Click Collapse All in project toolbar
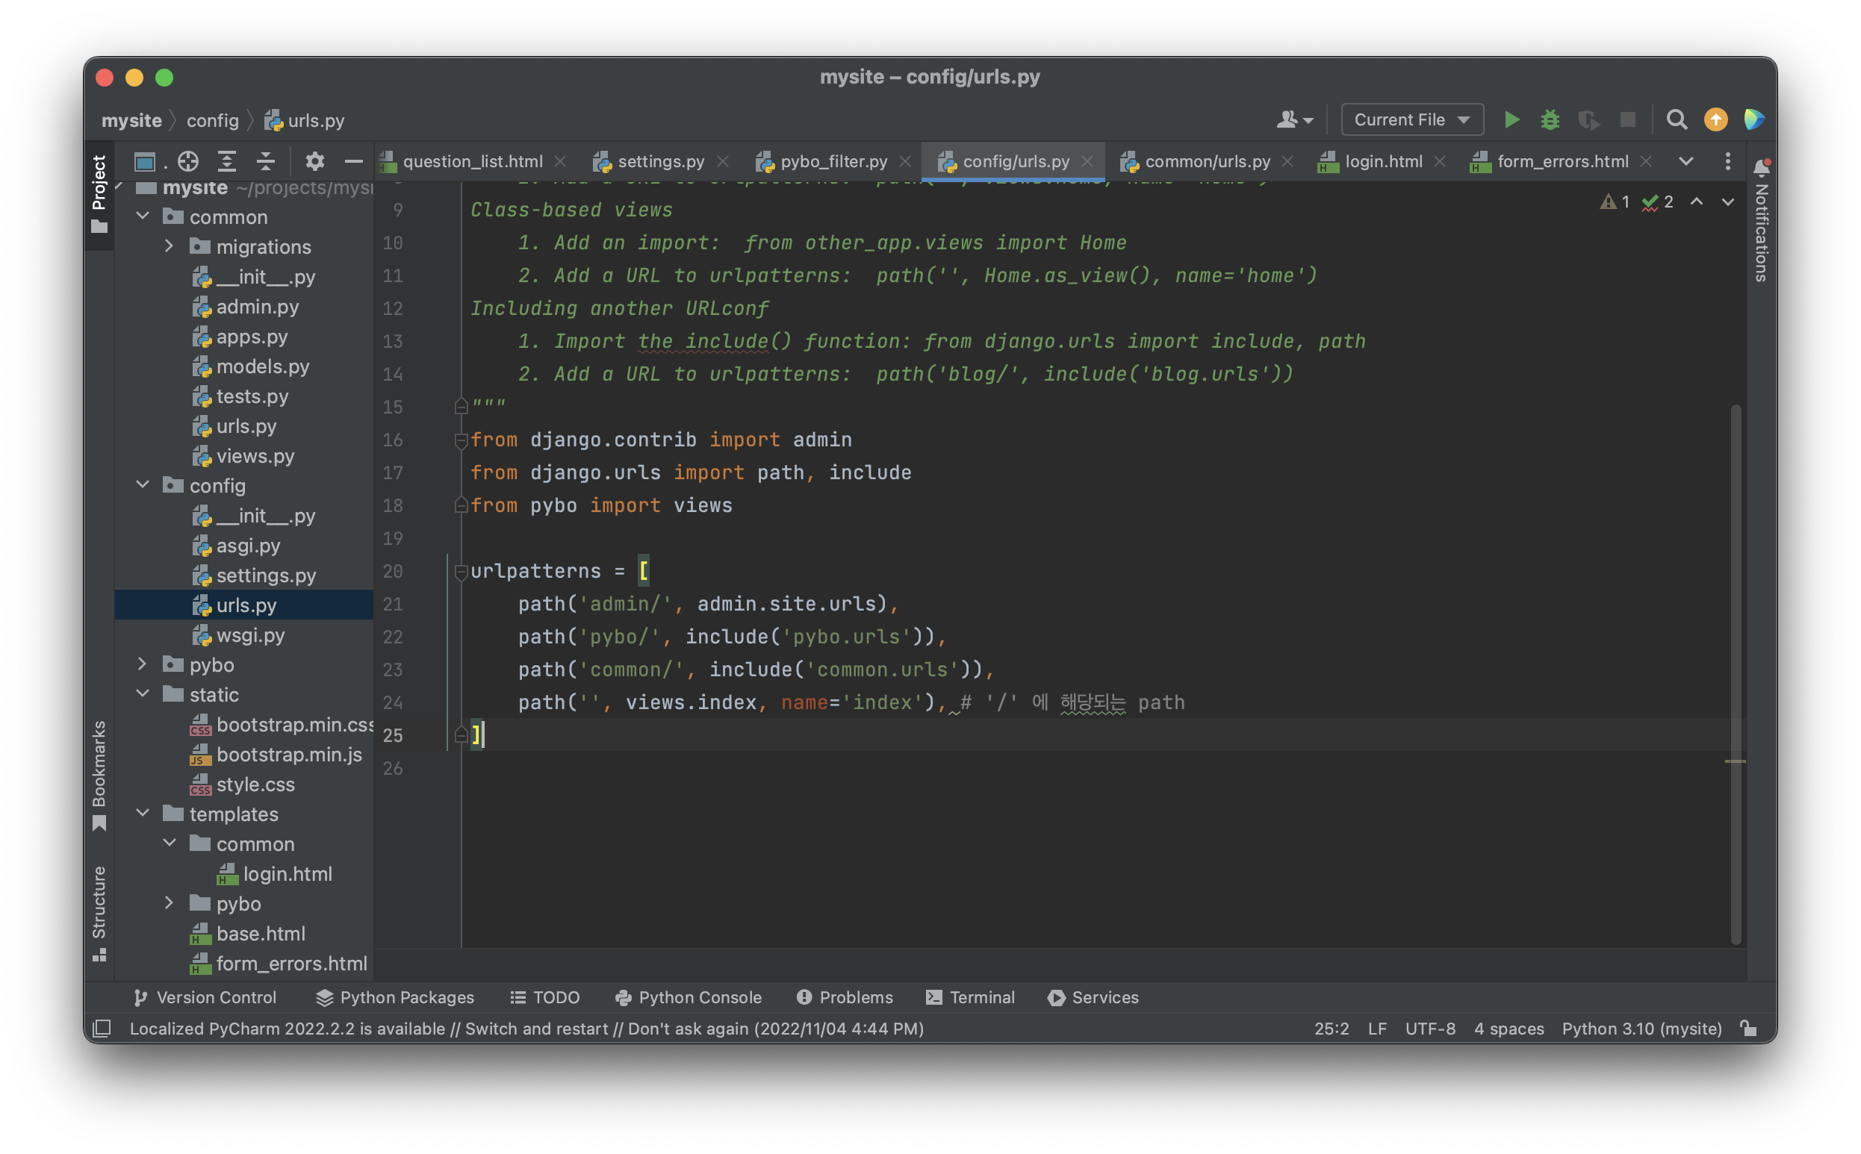Screen dimensions: 1861x1154 pyautogui.click(x=265, y=161)
